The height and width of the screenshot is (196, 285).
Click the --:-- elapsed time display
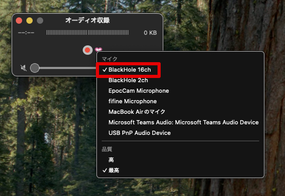click(x=26, y=33)
